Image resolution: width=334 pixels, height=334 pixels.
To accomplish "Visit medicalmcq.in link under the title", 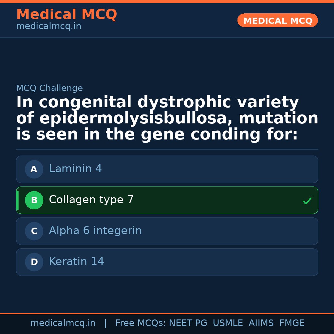I will pos(49,27).
